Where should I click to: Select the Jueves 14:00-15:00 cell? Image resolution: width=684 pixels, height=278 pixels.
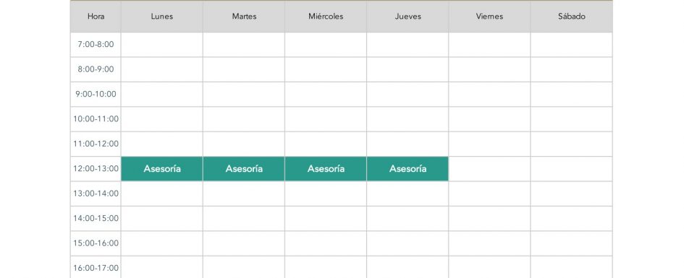click(408, 218)
